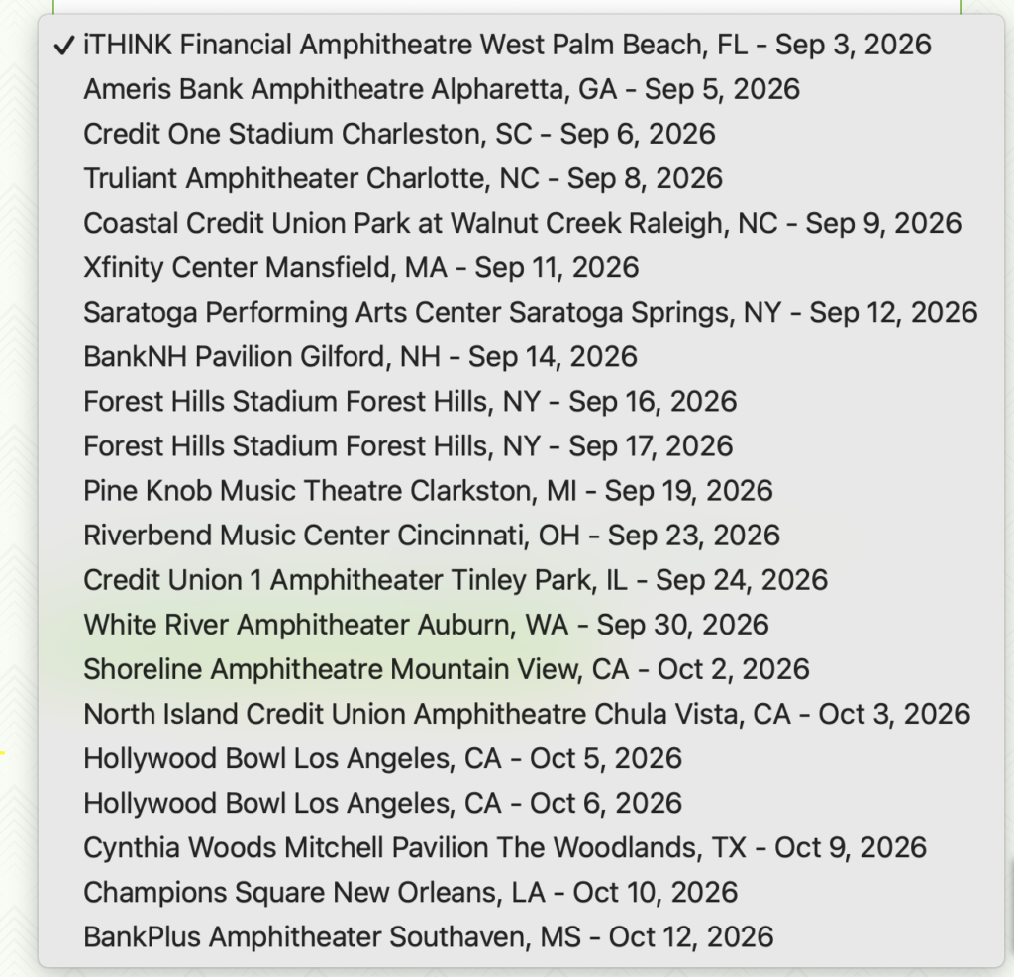
Task: Select Credit One Stadium Charleston option
Action: (521, 134)
